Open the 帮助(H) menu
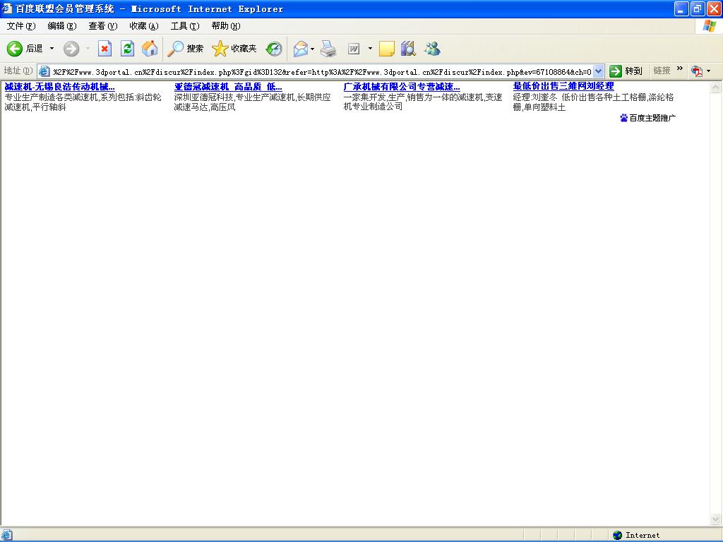 tap(226, 26)
